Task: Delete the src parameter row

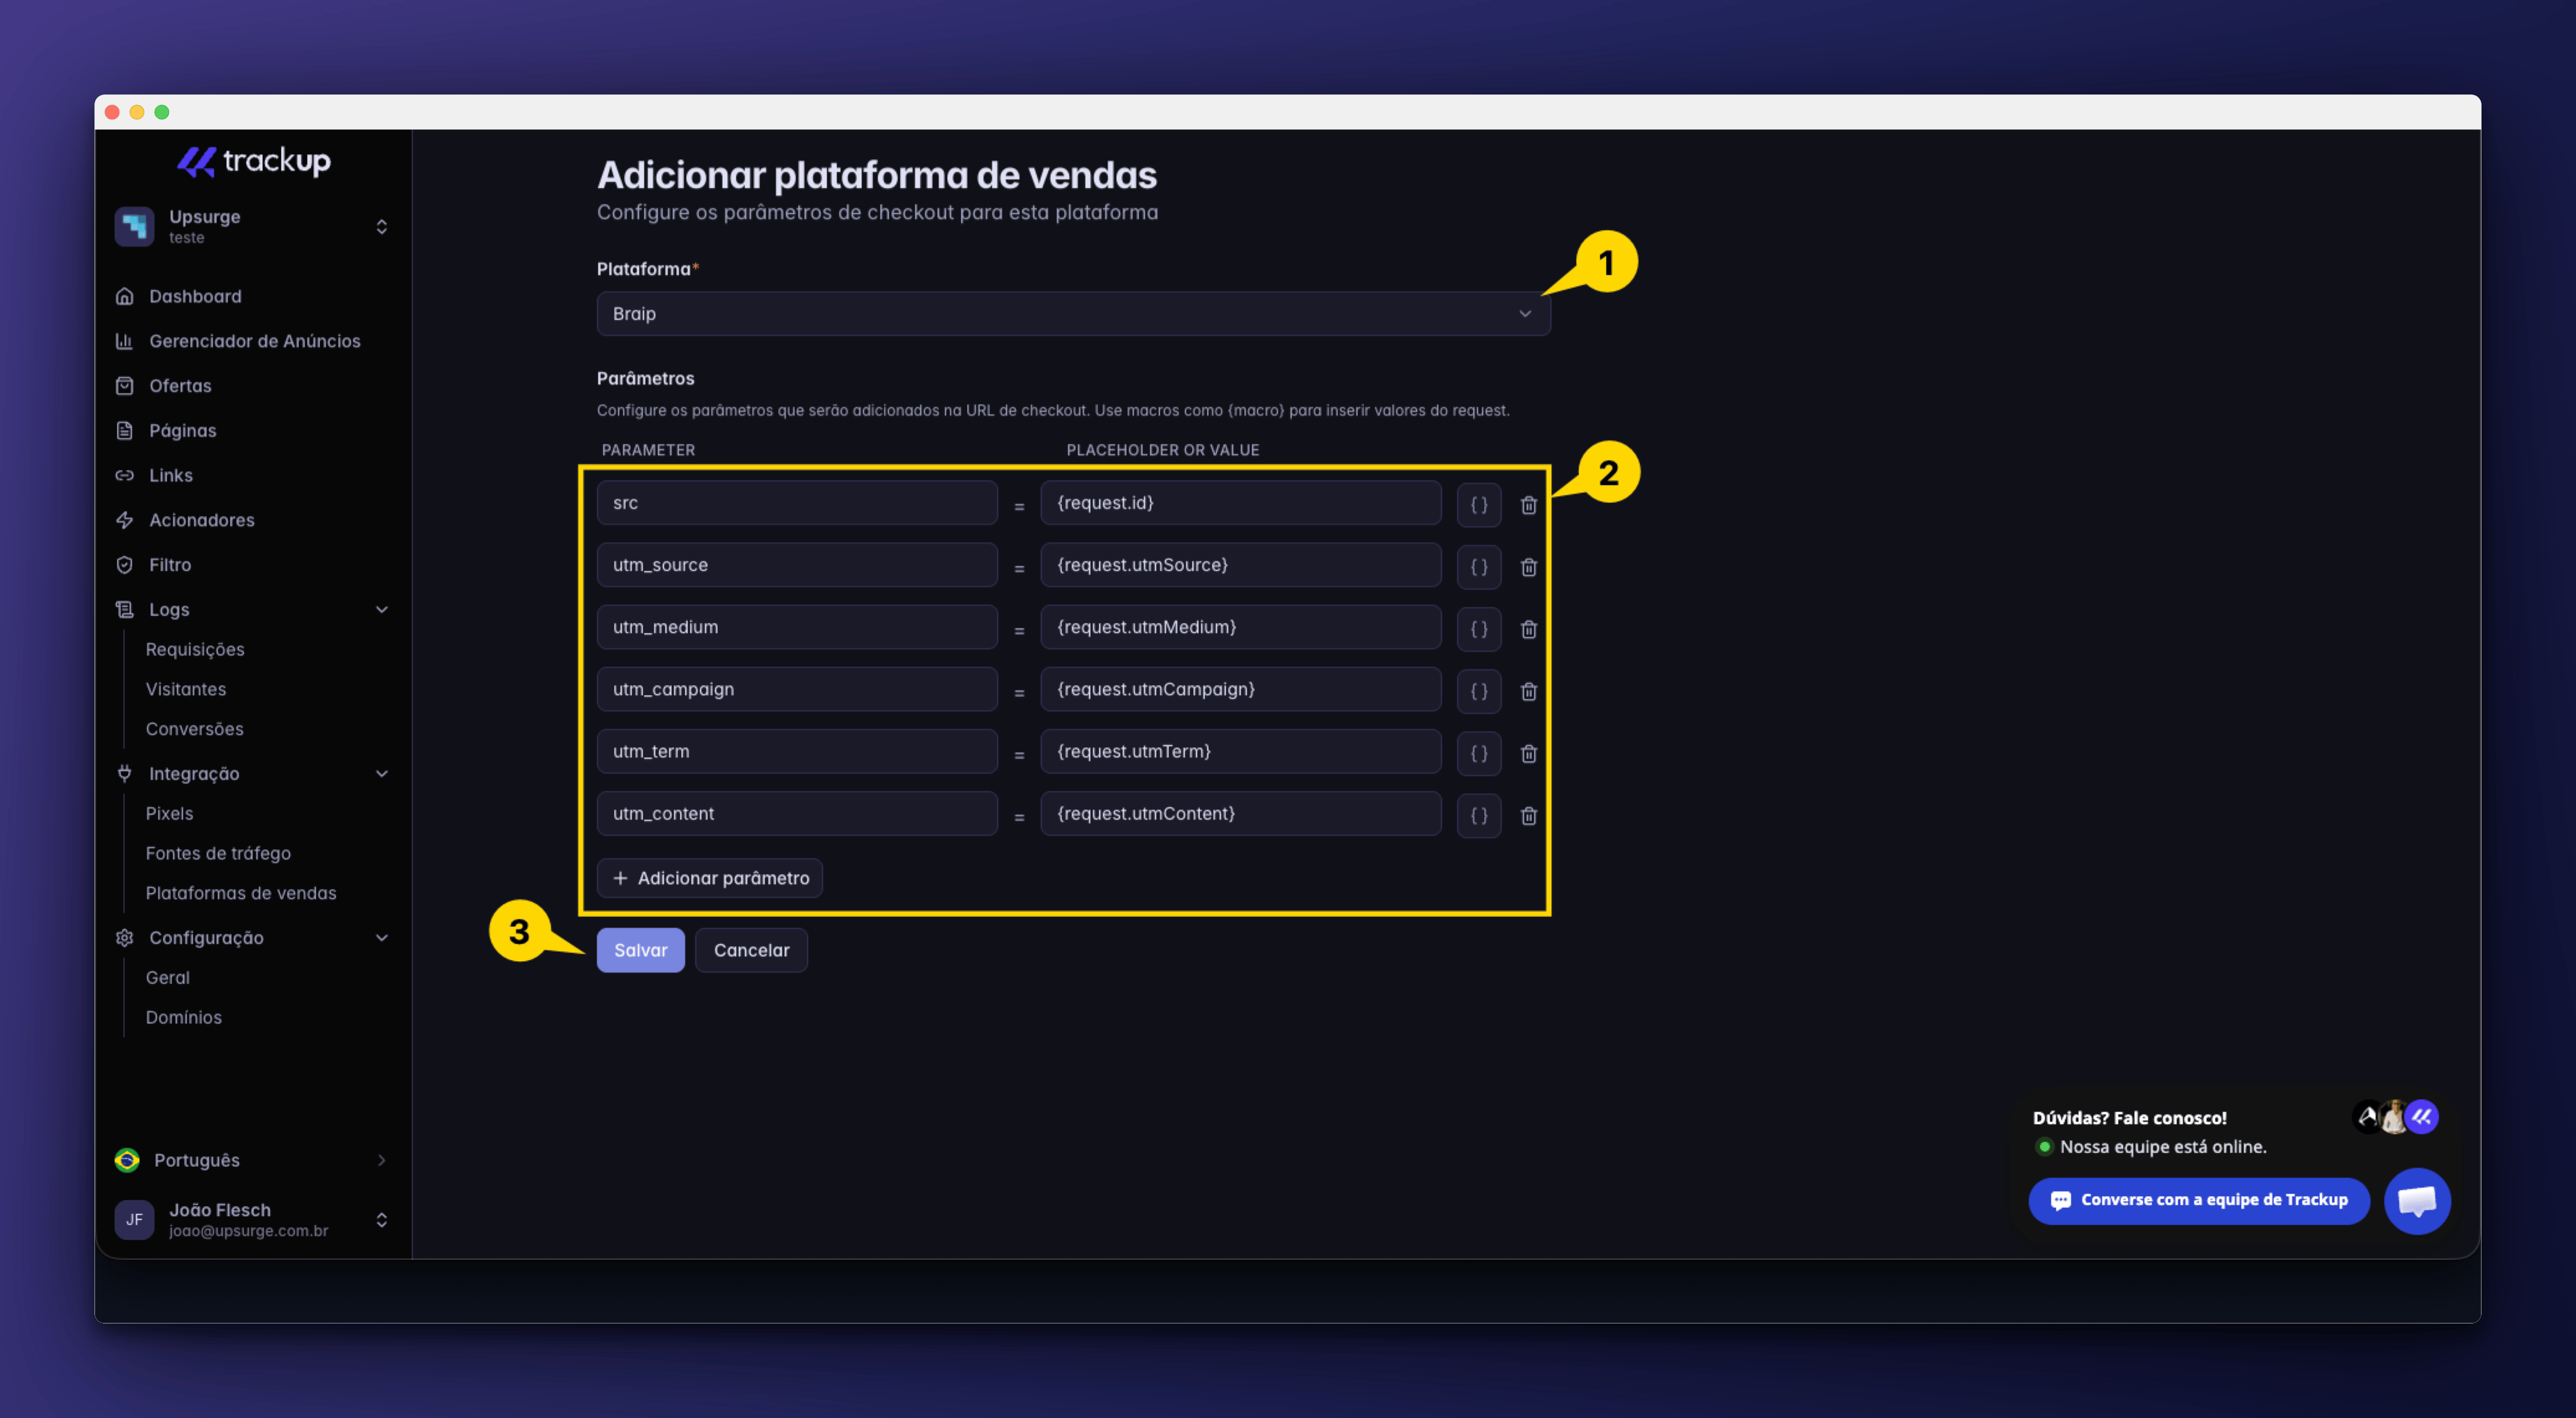Action: (x=1528, y=505)
